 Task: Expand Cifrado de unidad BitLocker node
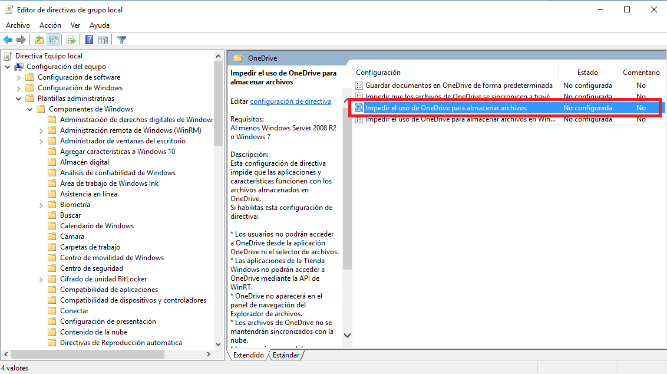tap(41, 280)
